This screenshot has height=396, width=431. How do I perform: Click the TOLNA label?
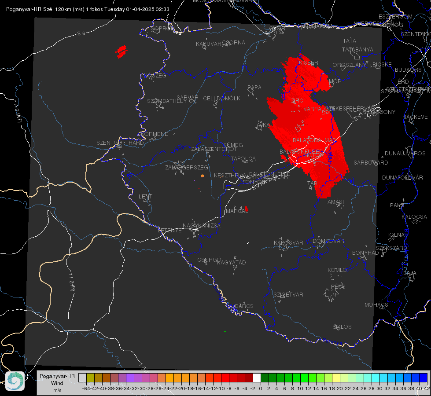click(x=395, y=235)
